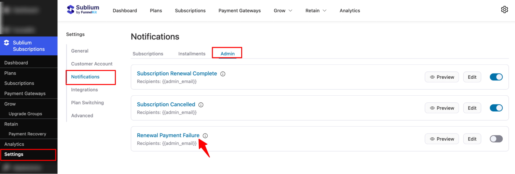Select the Subscriptions notifications tab
Viewport: 515px width, 174px height.
point(148,54)
